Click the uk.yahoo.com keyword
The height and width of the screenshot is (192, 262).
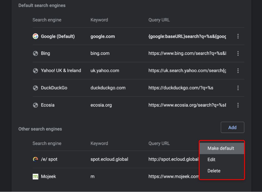point(105,71)
